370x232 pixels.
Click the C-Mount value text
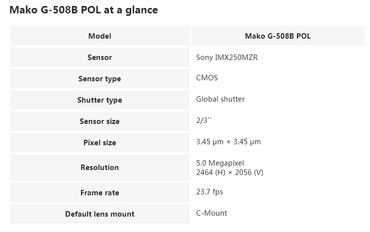pos(211,213)
